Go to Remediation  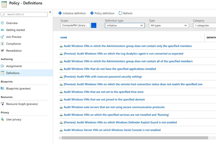14,51
